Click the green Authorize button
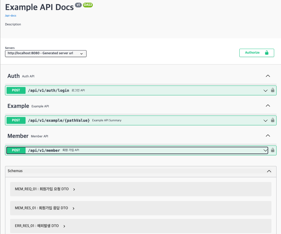The image size is (281, 234). pos(257,53)
